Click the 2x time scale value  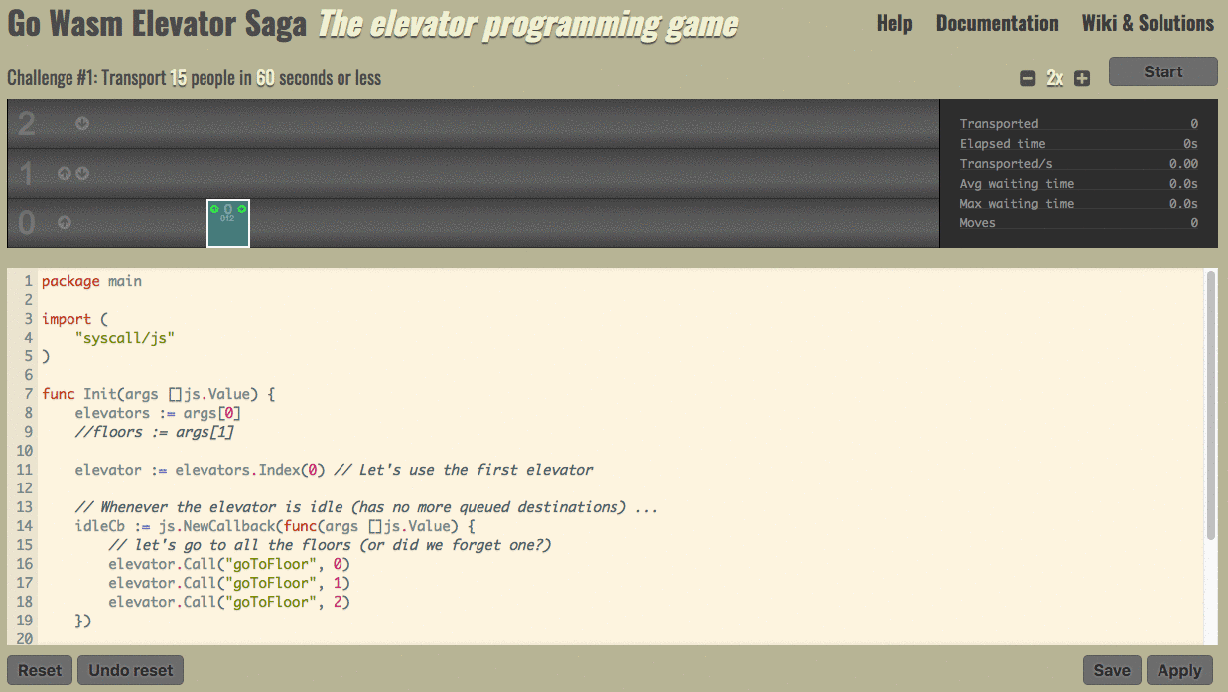click(1054, 78)
